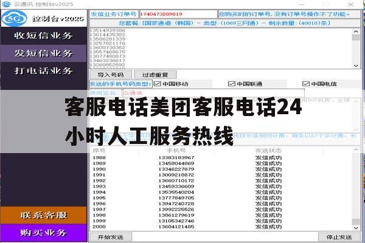Close the 云通讯 控制台 window
365x243 pixels.
tap(351, 4)
